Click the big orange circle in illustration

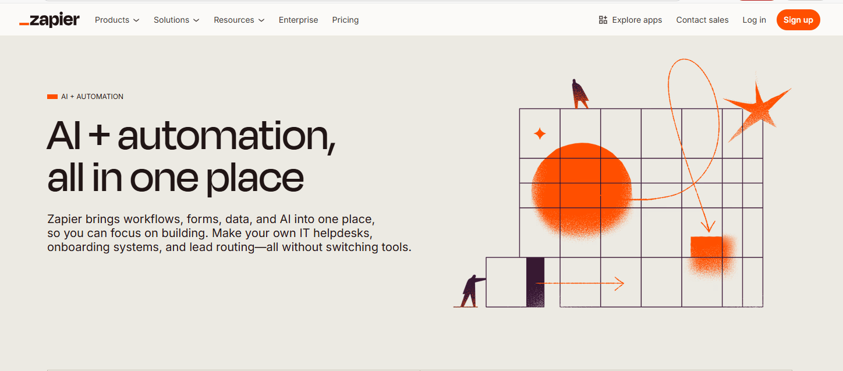pos(582,190)
